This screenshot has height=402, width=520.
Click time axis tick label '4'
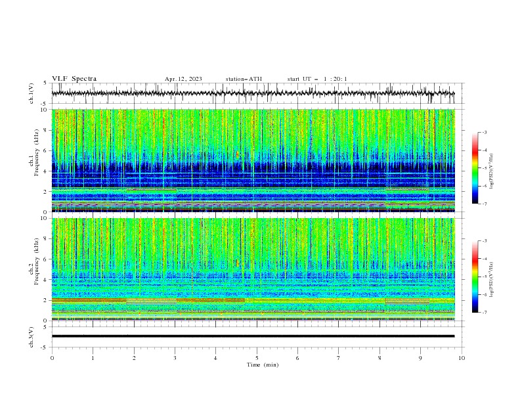coord(215,358)
